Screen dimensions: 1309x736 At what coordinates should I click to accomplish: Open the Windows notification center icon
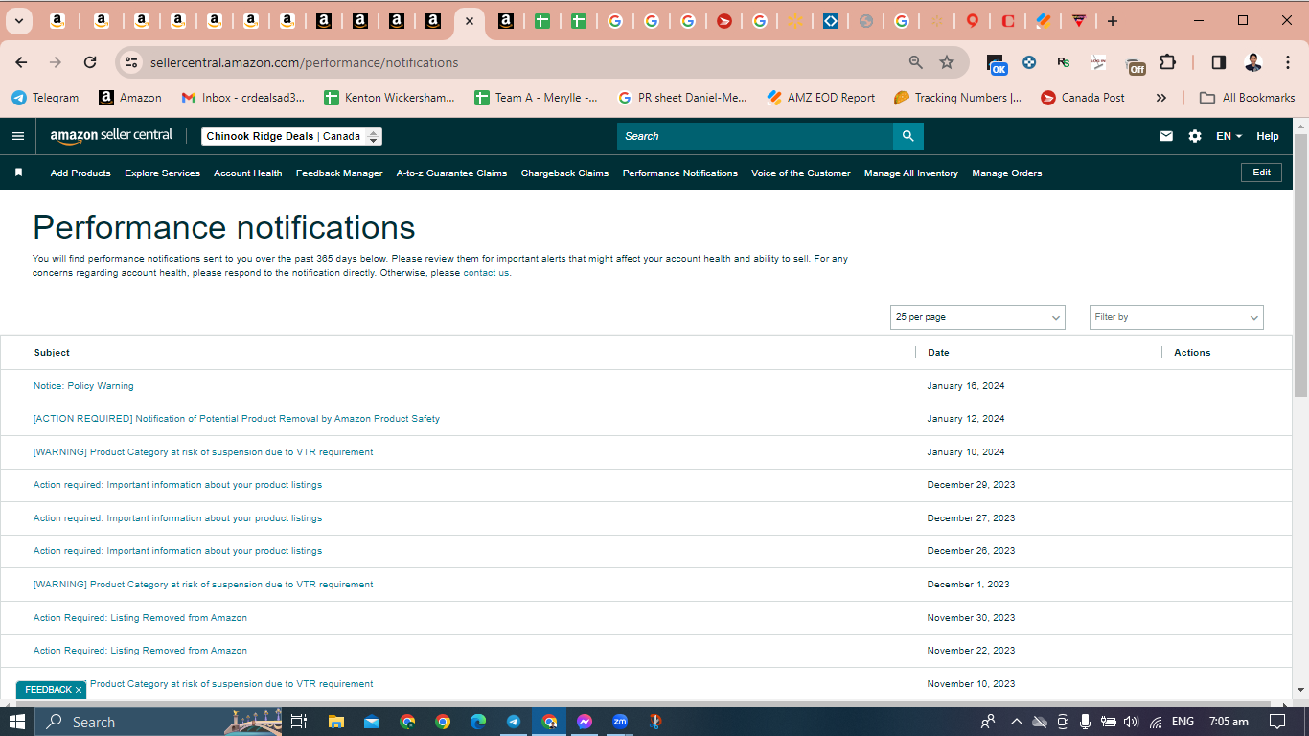(1277, 722)
